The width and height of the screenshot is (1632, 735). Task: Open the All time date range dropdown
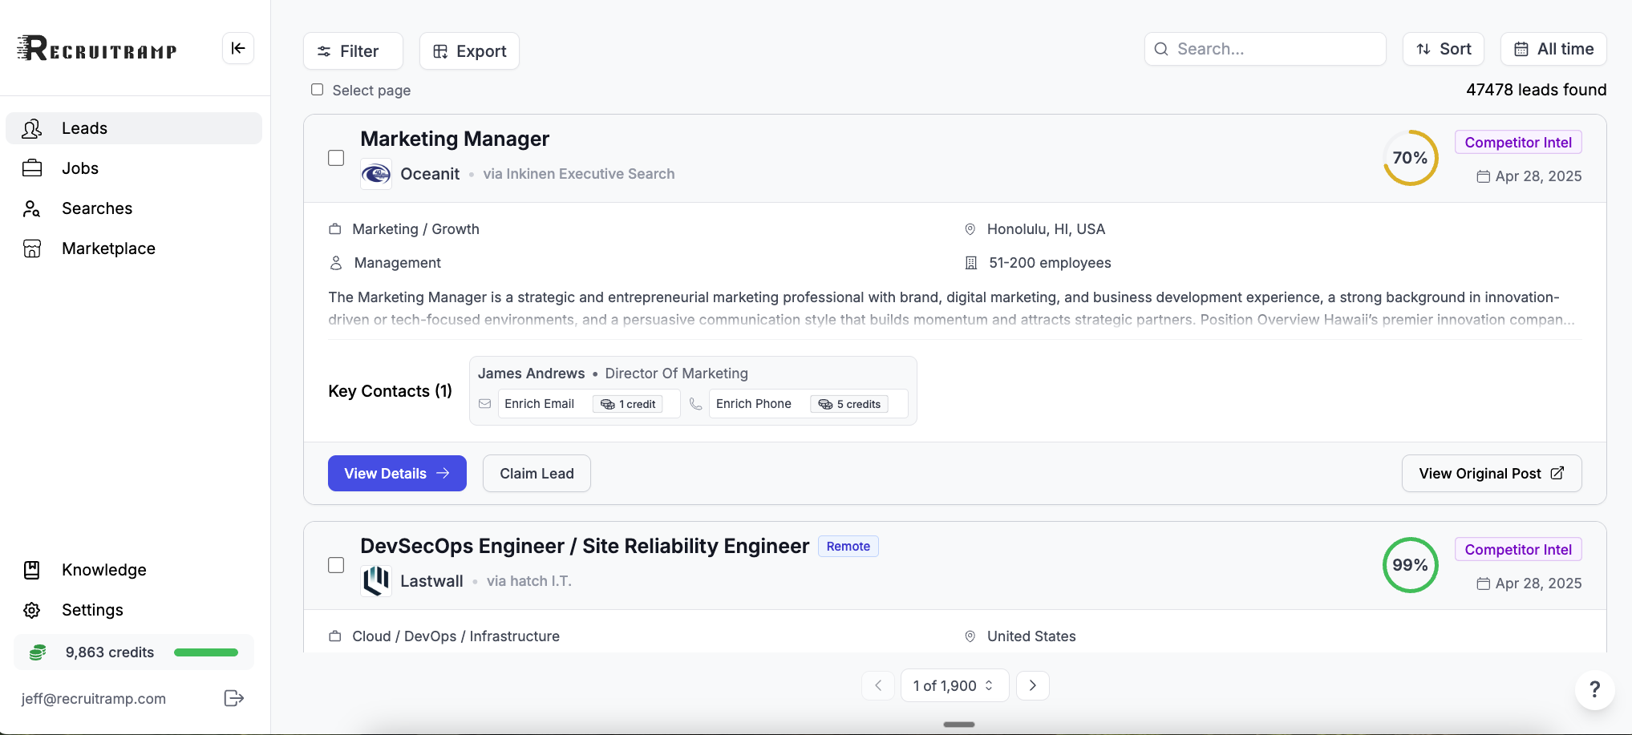tap(1553, 49)
